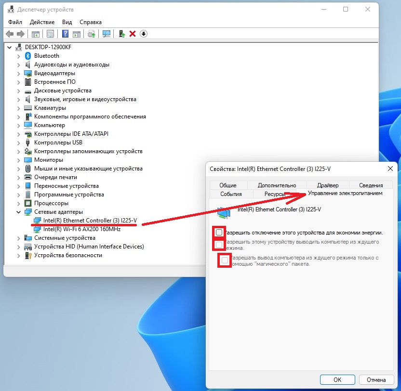401x391 pixels.
Task: Switch to the Общие tab
Action: 228,185
